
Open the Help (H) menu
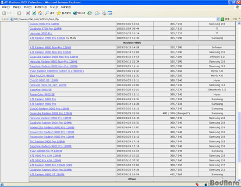pos(66,7)
